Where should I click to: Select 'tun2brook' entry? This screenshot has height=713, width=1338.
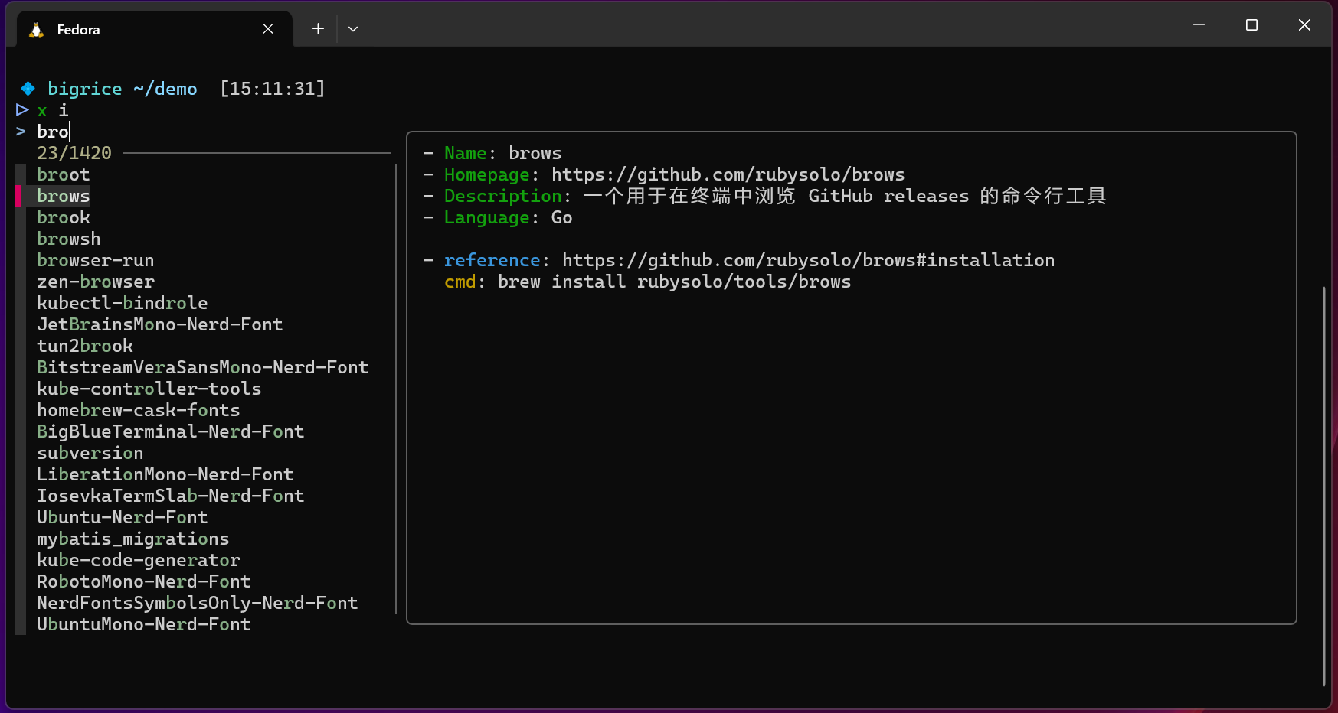(x=85, y=346)
